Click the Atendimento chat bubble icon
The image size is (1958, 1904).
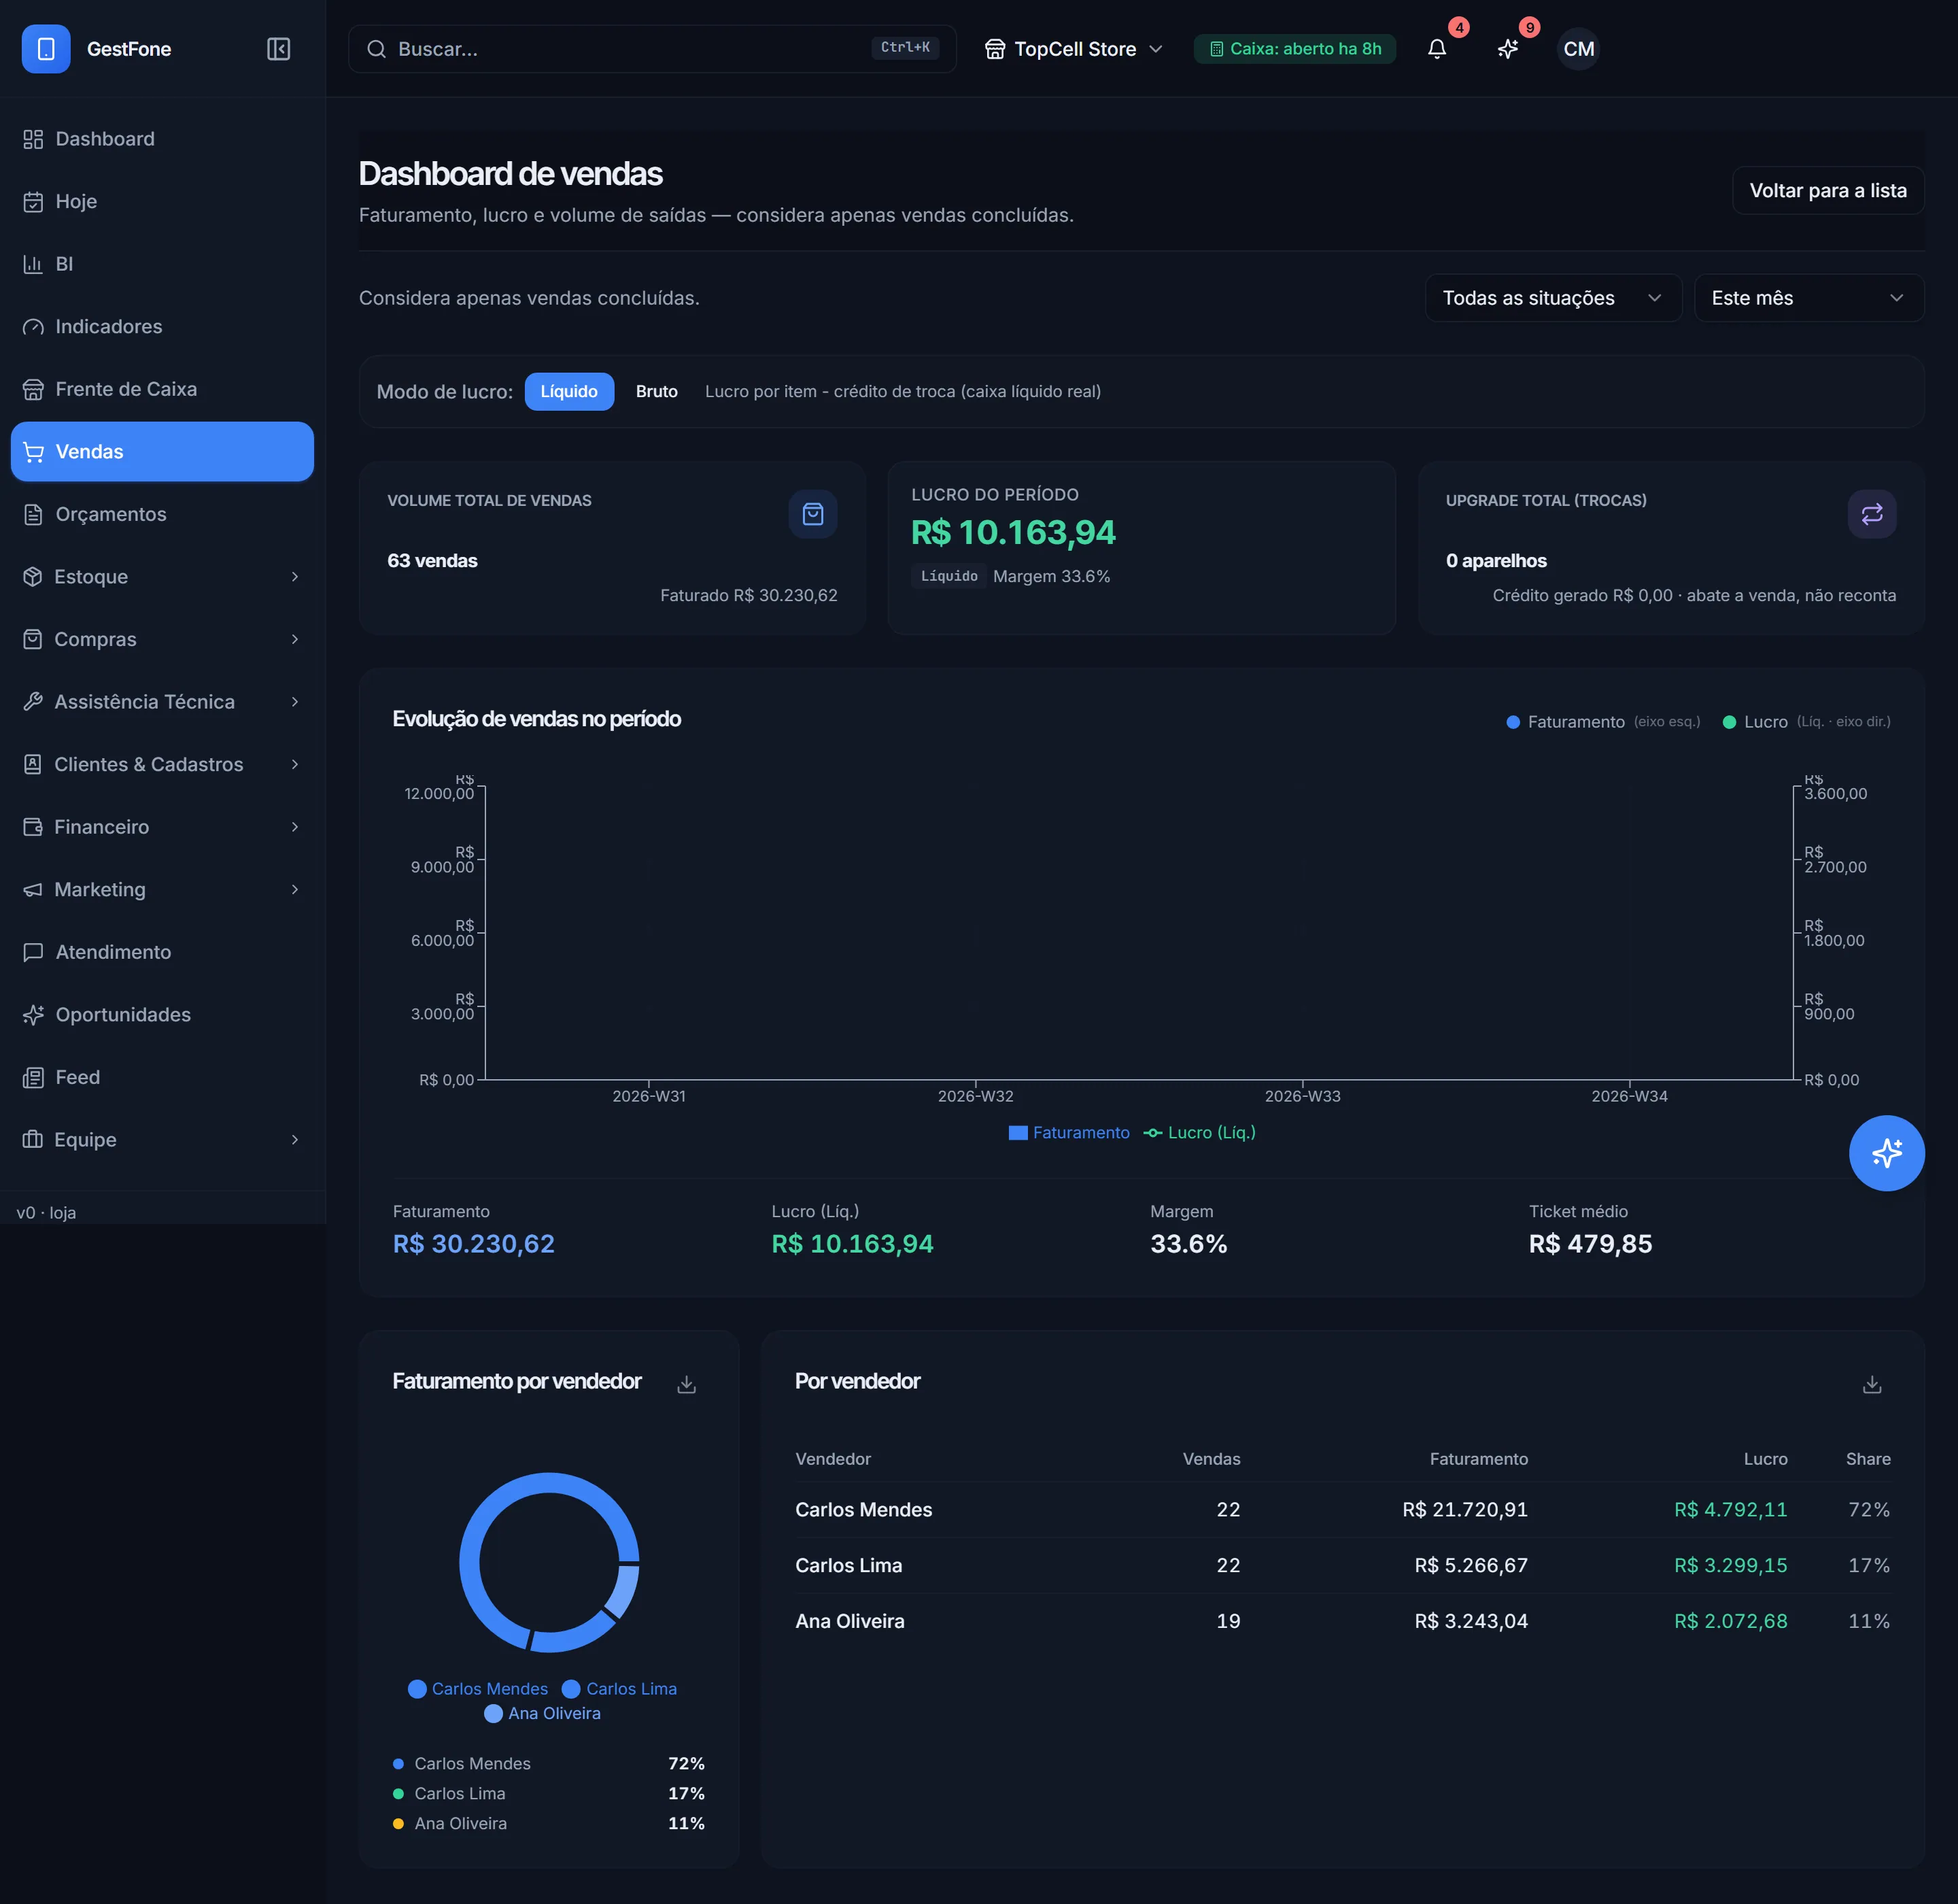click(x=33, y=952)
